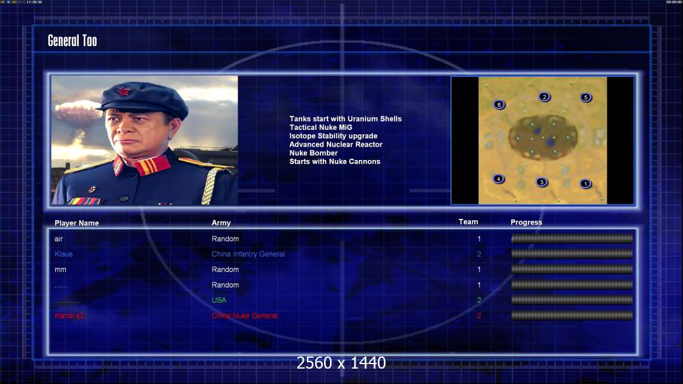This screenshot has width=683, height=384.
Task: Click "Isotope Stability upgrade" line
Action: coord(333,136)
